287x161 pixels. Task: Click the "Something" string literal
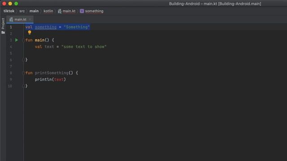[77, 27]
